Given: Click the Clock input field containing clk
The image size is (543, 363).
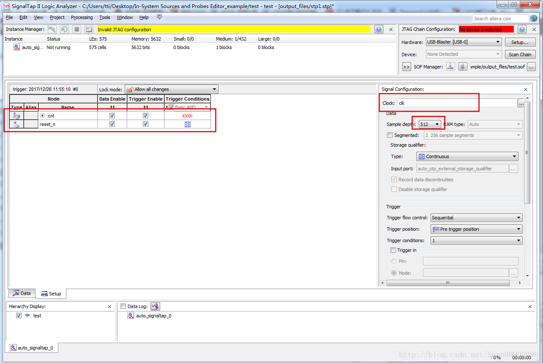Looking at the screenshot, I should pyautogui.click(x=457, y=103).
